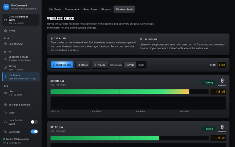The height and width of the screenshot is (147, 235).
Task: Click the Start the test button
Action: 62,65
